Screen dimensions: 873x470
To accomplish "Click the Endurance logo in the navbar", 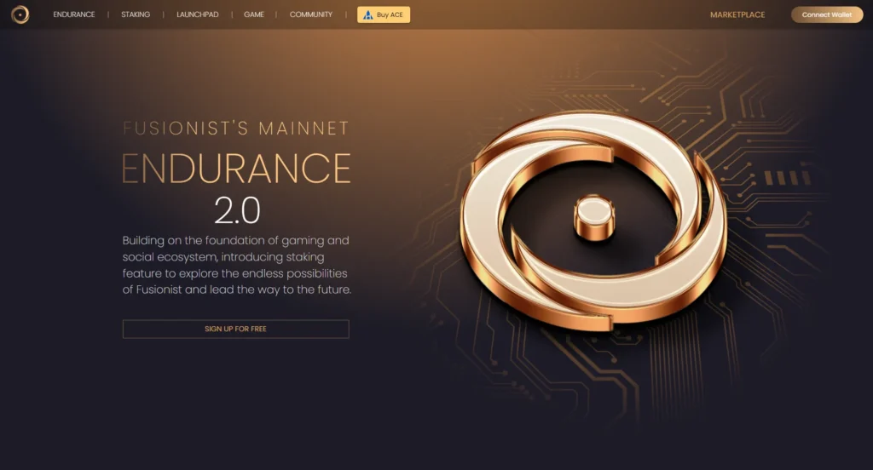I will click(20, 14).
